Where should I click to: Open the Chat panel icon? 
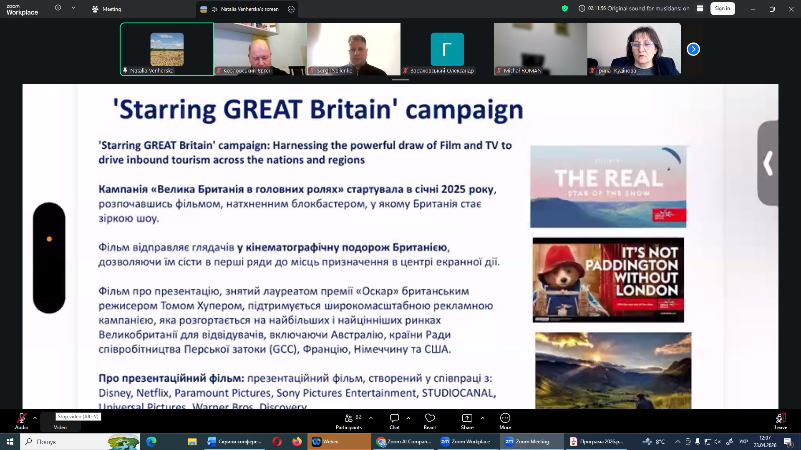(394, 418)
